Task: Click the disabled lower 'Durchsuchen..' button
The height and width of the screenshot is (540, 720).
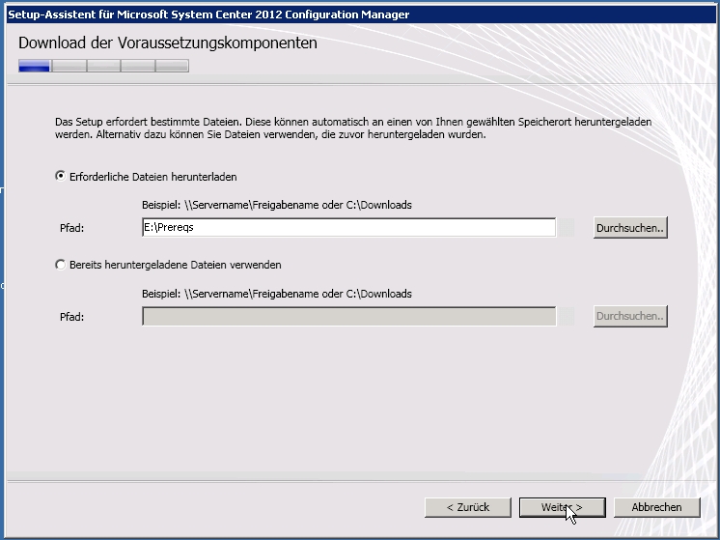Action: tap(630, 316)
